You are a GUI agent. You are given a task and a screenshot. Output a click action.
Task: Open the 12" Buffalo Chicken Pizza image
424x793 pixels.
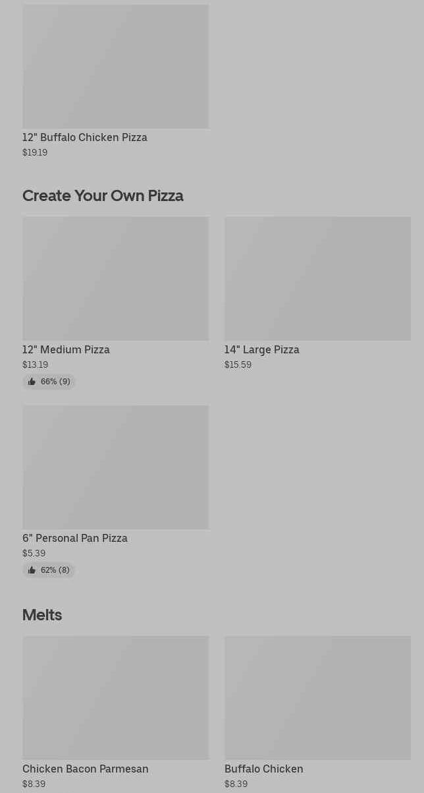pos(115,67)
